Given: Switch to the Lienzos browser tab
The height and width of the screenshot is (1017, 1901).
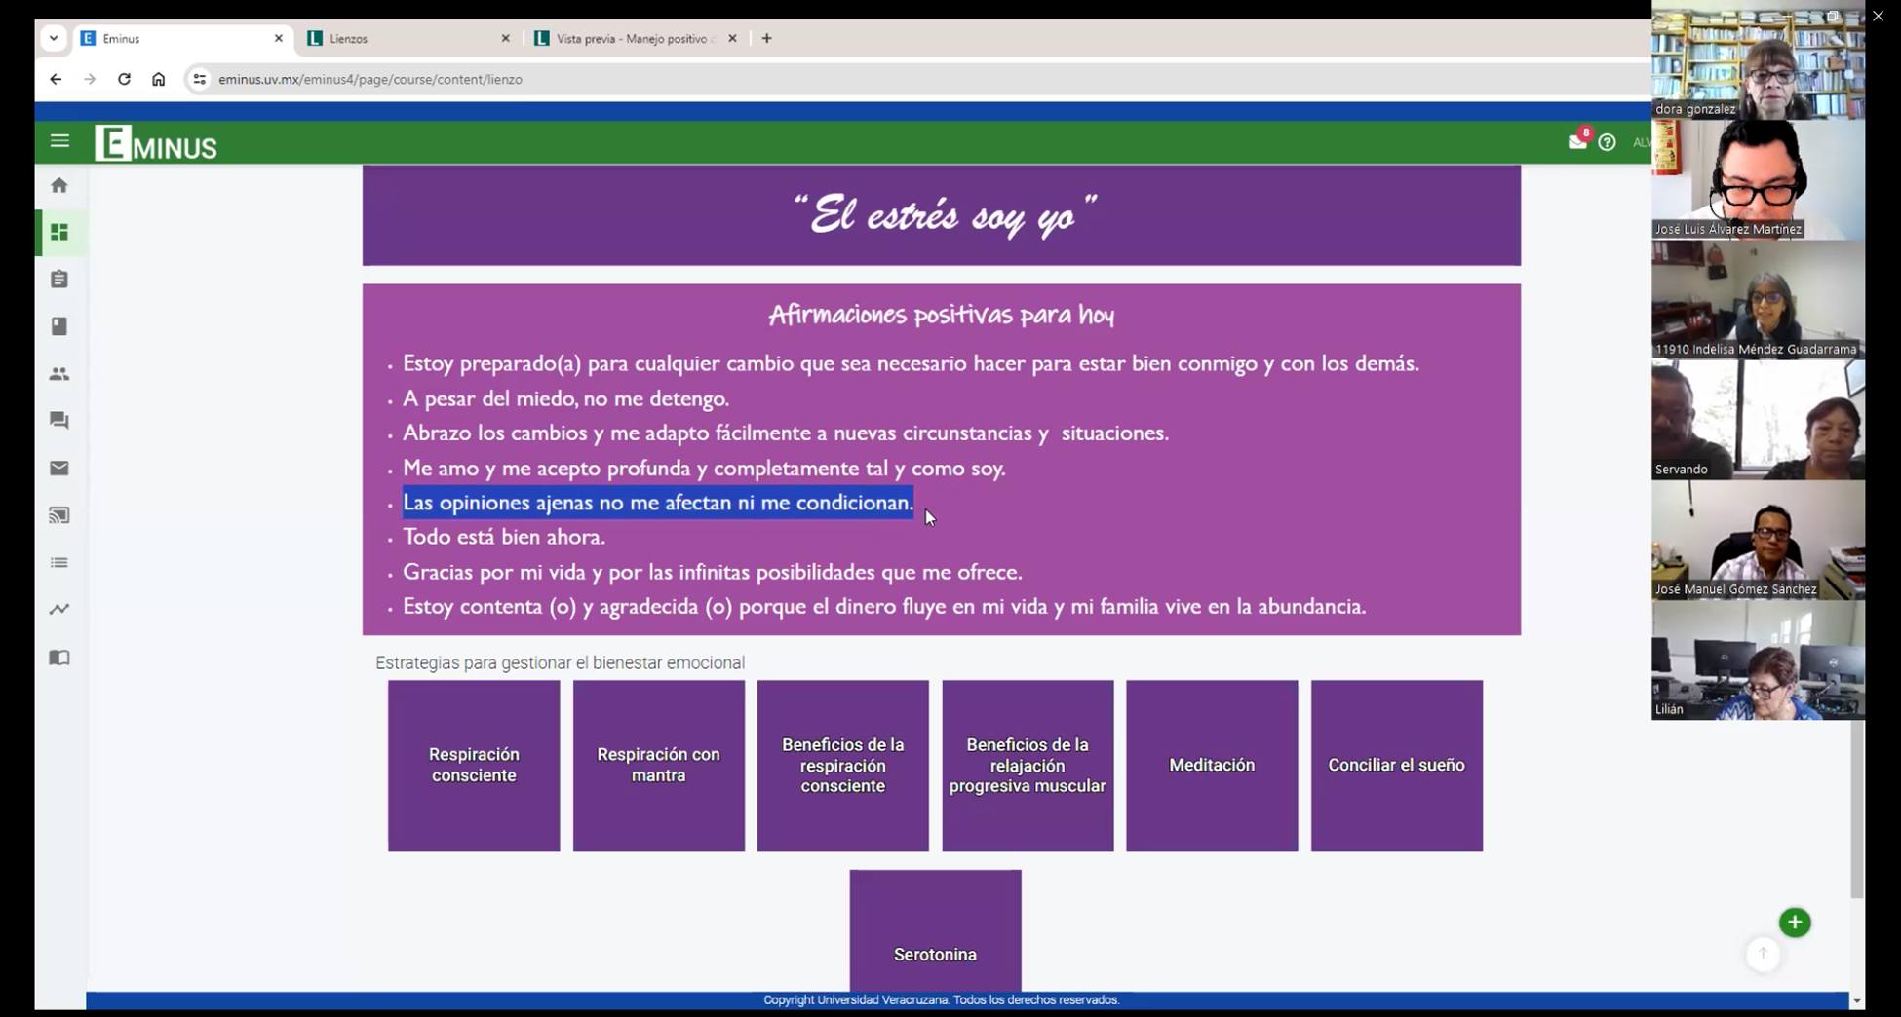Looking at the screenshot, I should (x=407, y=39).
